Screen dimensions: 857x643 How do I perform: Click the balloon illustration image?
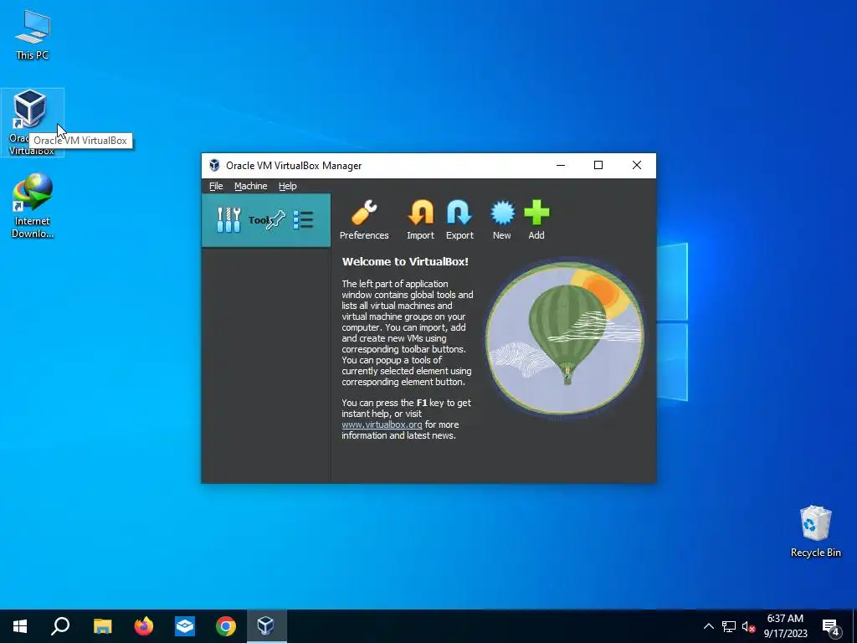565,338
